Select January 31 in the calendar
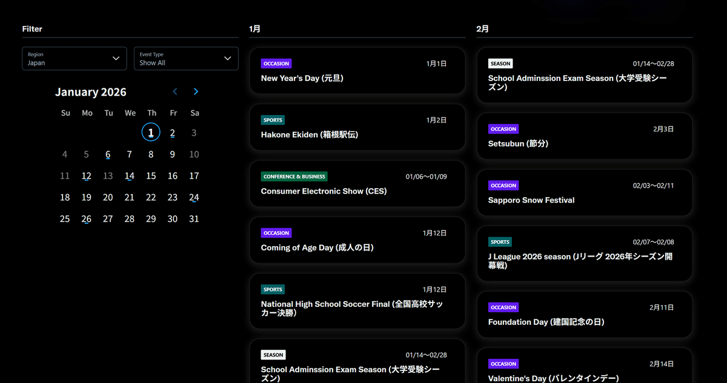 (194, 219)
